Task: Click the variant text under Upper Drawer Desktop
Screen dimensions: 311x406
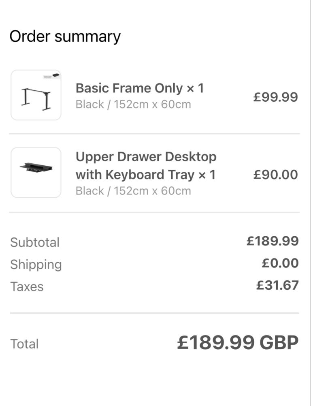Action: 133,191
